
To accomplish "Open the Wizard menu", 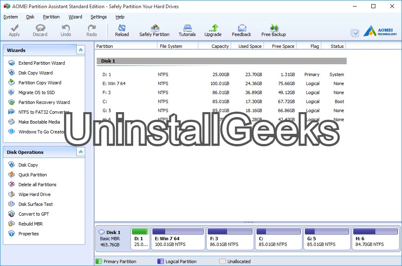I will click(75, 17).
